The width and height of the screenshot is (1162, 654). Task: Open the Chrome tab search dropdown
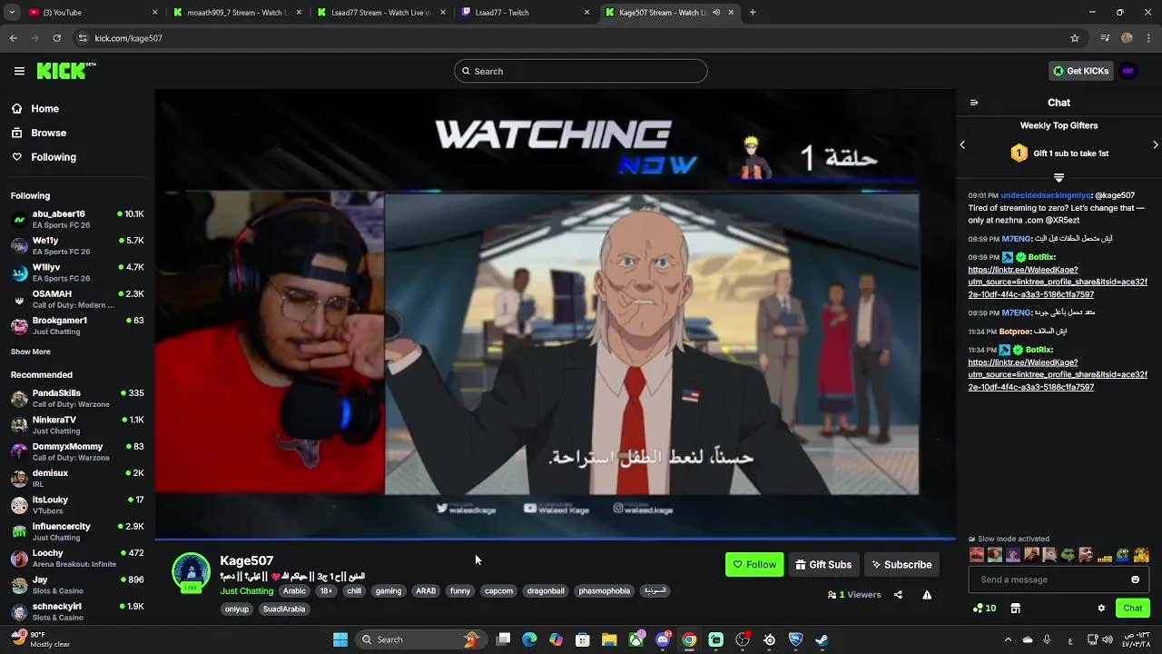[x=12, y=13]
